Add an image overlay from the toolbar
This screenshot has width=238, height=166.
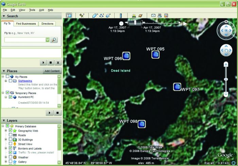(108, 16)
